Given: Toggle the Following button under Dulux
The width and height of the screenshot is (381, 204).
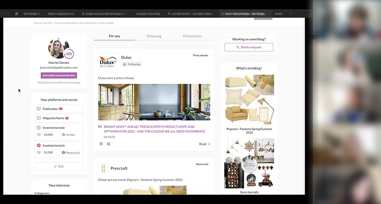Looking at the screenshot, I should point(132,64).
